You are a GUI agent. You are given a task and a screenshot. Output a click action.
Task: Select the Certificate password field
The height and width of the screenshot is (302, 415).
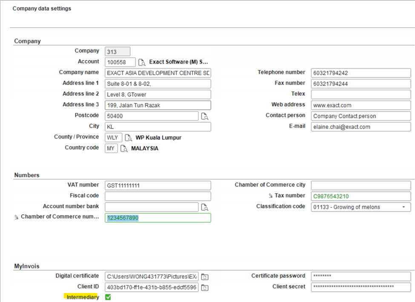[x=361, y=276]
